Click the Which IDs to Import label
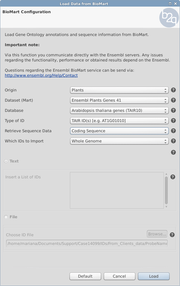The height and width of the screenshot is (286, 180). [24, 141]
